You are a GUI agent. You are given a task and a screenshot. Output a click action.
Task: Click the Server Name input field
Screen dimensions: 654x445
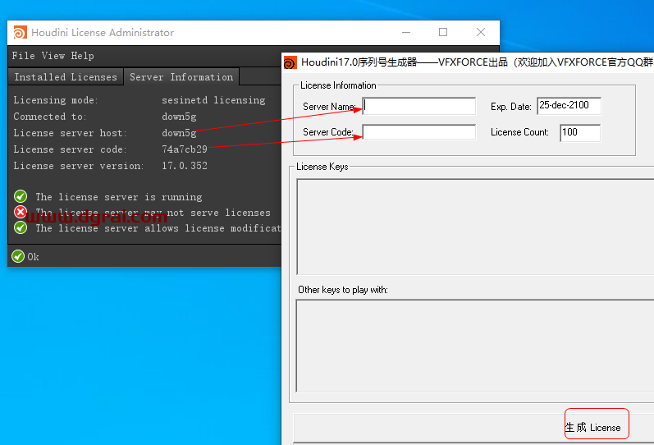point(418,106)
